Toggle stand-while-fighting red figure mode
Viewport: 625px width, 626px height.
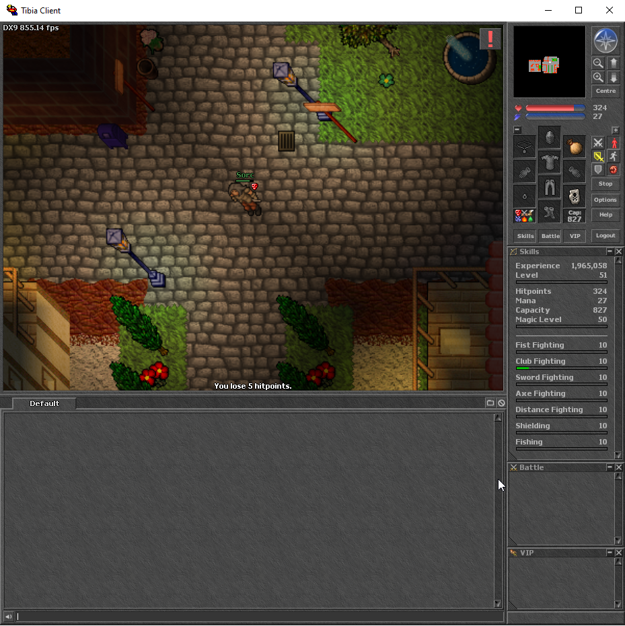pos(614,143)
